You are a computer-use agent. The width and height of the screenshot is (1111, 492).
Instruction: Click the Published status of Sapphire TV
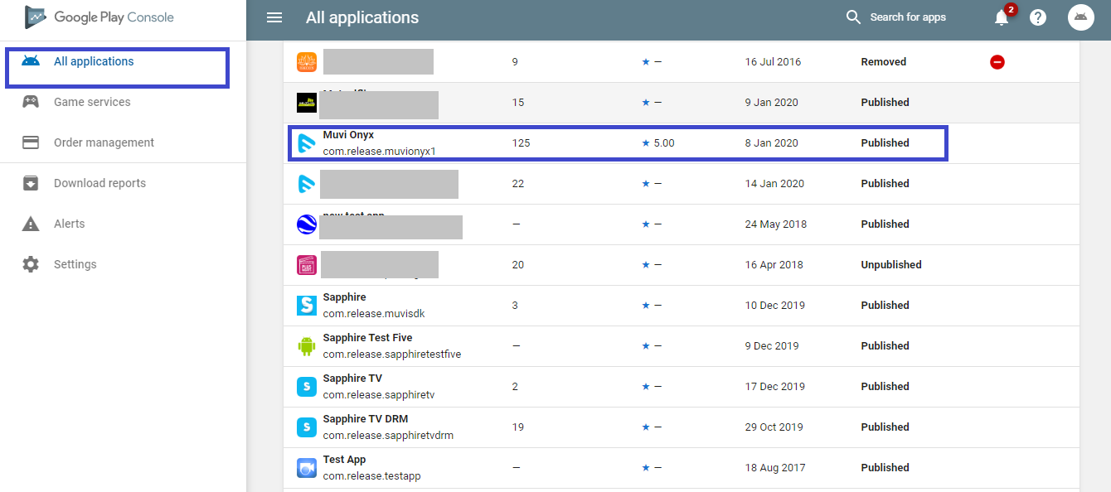coord(885,387)
